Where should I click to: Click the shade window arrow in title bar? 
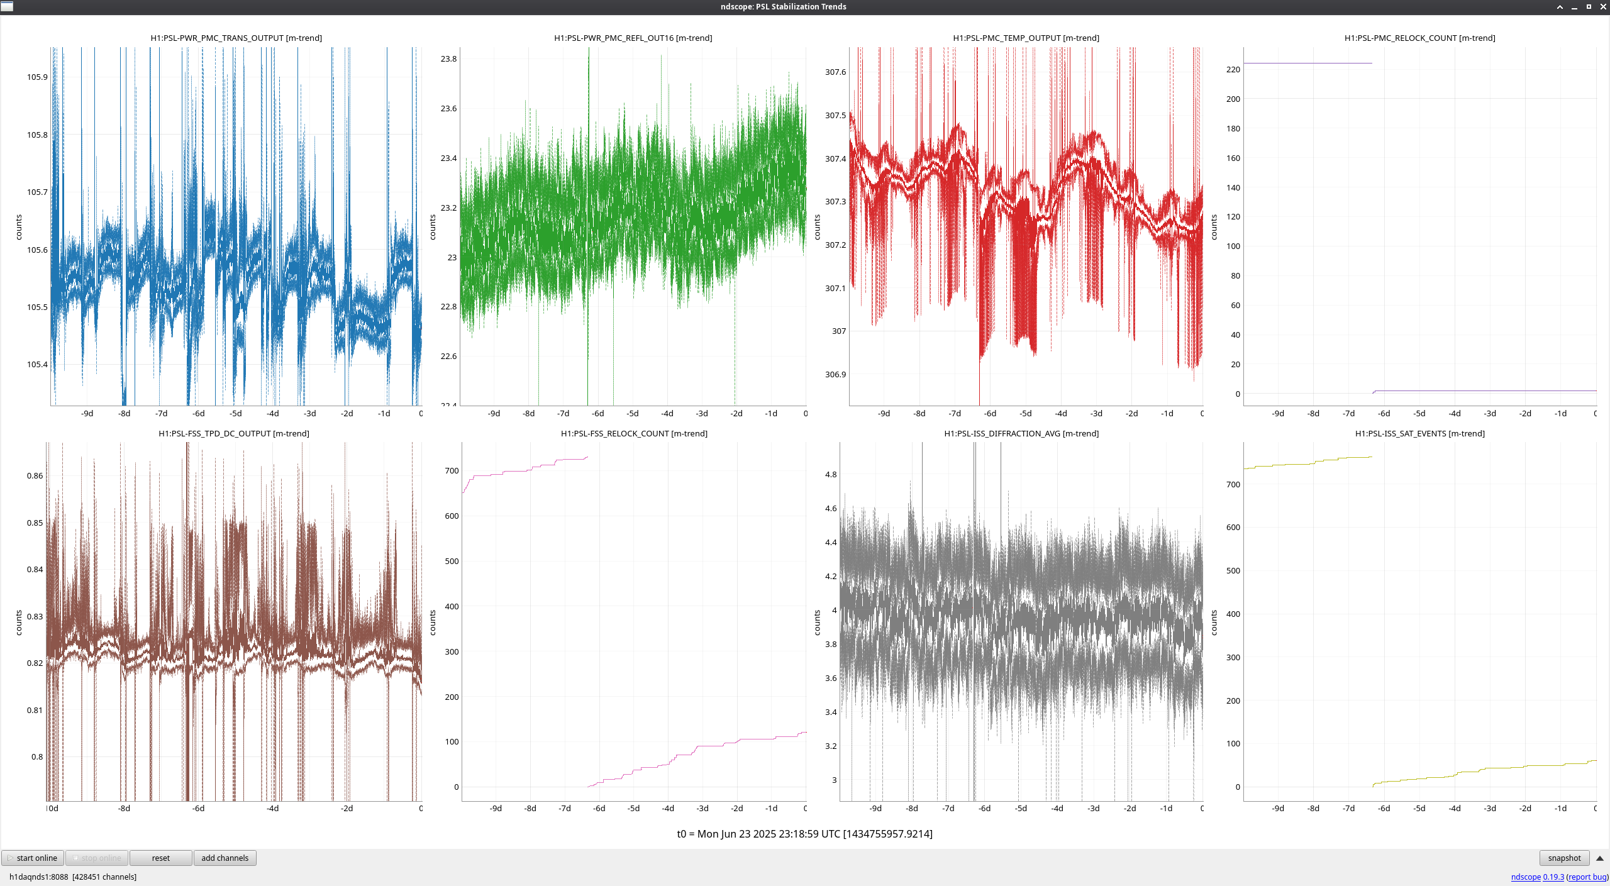(x=1560, y=7)
